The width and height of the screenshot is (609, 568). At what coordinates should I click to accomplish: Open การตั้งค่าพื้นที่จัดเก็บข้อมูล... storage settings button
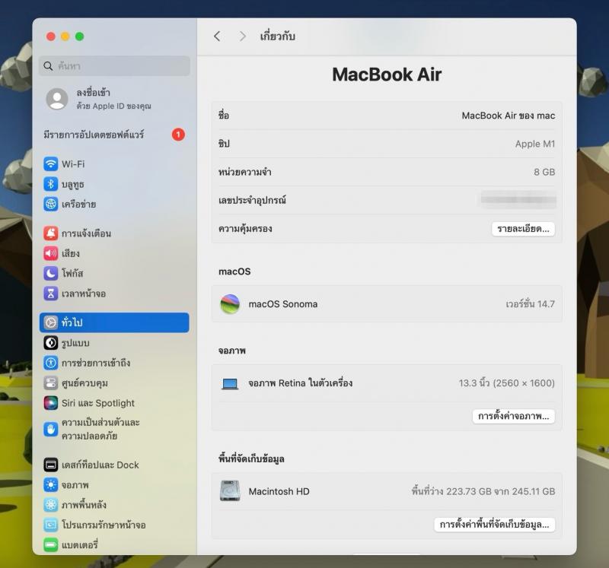(x=494, y=525)
